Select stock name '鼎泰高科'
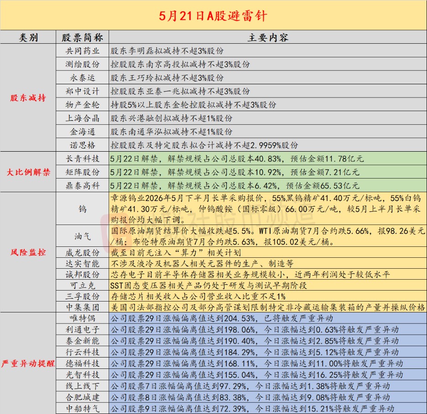The image size is (427, 414). pos(82,185)
